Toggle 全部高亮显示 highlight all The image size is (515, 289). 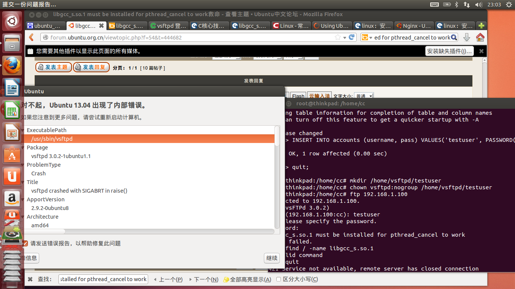coord(247,279)
